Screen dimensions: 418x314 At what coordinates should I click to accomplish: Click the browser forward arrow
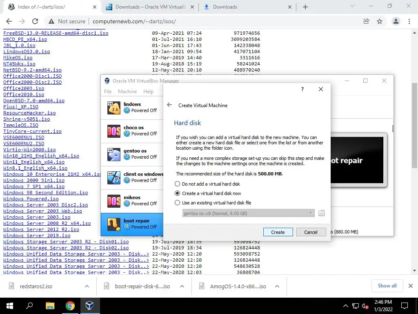point(22,21)
